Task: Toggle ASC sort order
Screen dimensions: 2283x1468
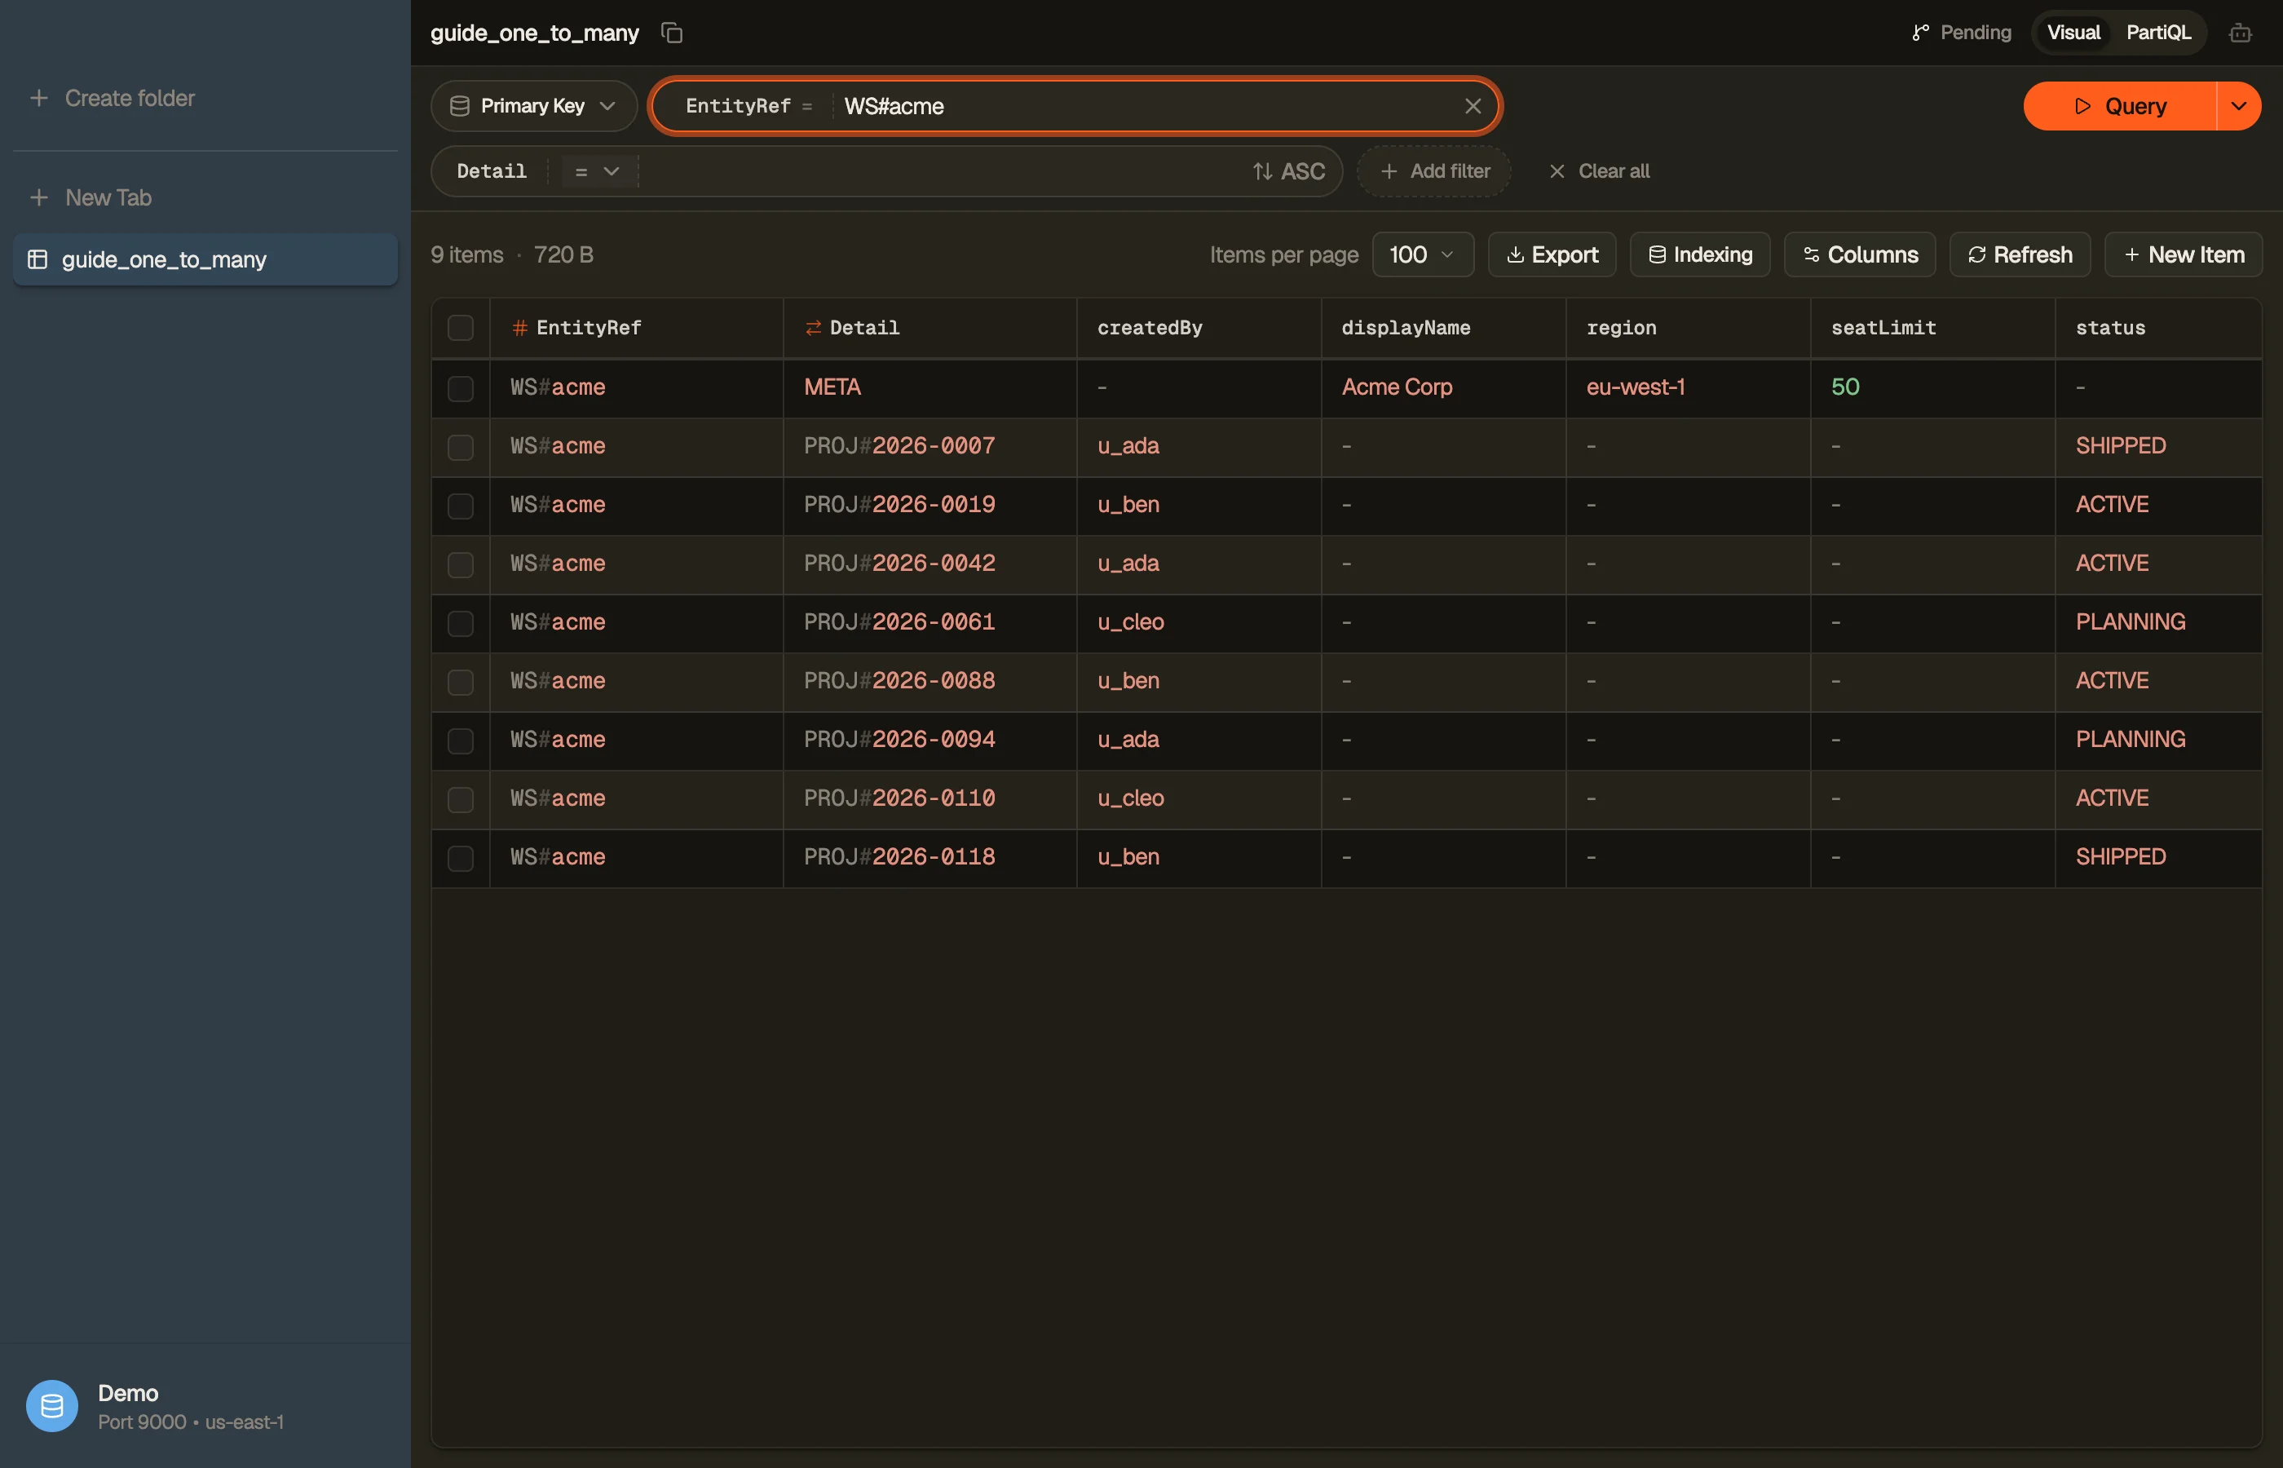Action: 1288,171
